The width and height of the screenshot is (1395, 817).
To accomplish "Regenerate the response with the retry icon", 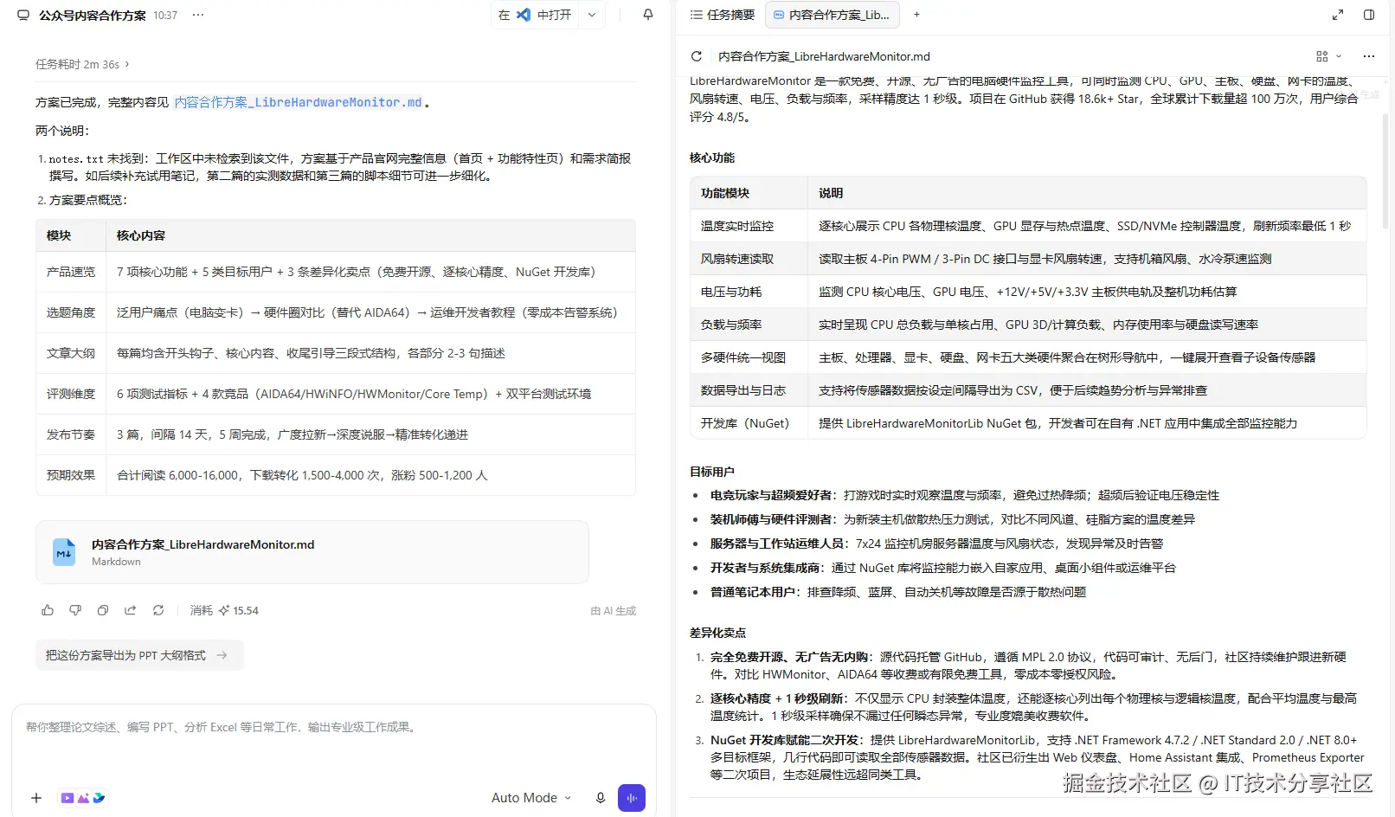I will click(x=158, y=610).
